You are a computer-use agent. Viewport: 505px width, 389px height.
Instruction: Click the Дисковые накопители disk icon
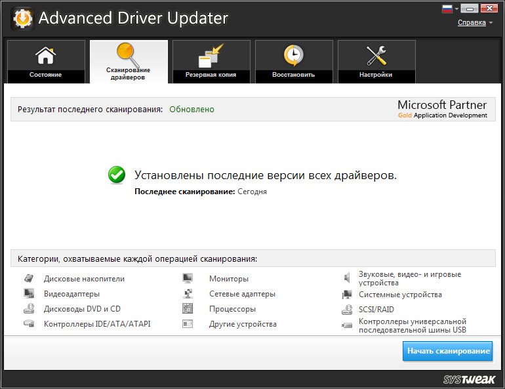coord(29,279)
